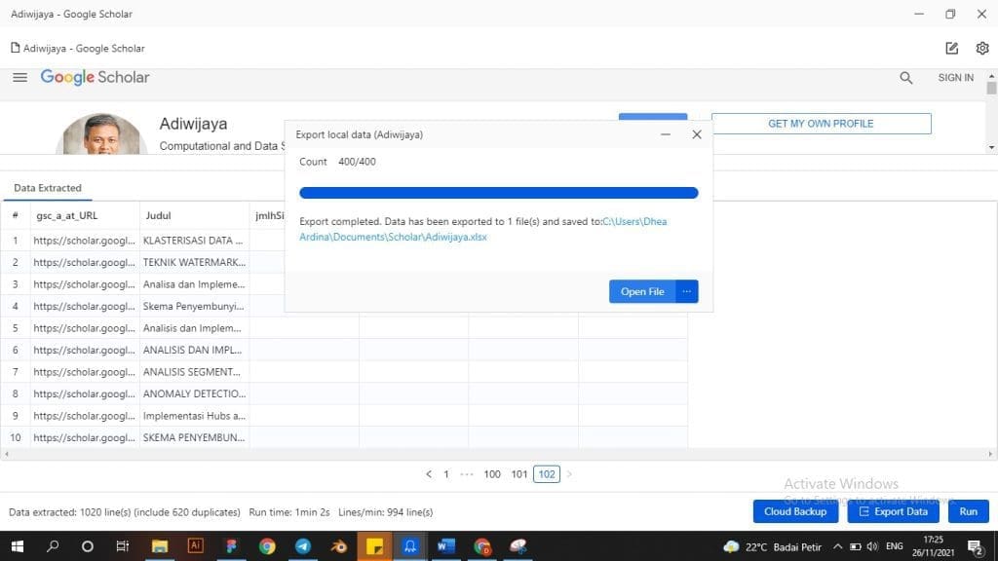The height and width of the screenshot is (561, 998).
Task: Expand more options beside Open File
Action: click(687, 291)
